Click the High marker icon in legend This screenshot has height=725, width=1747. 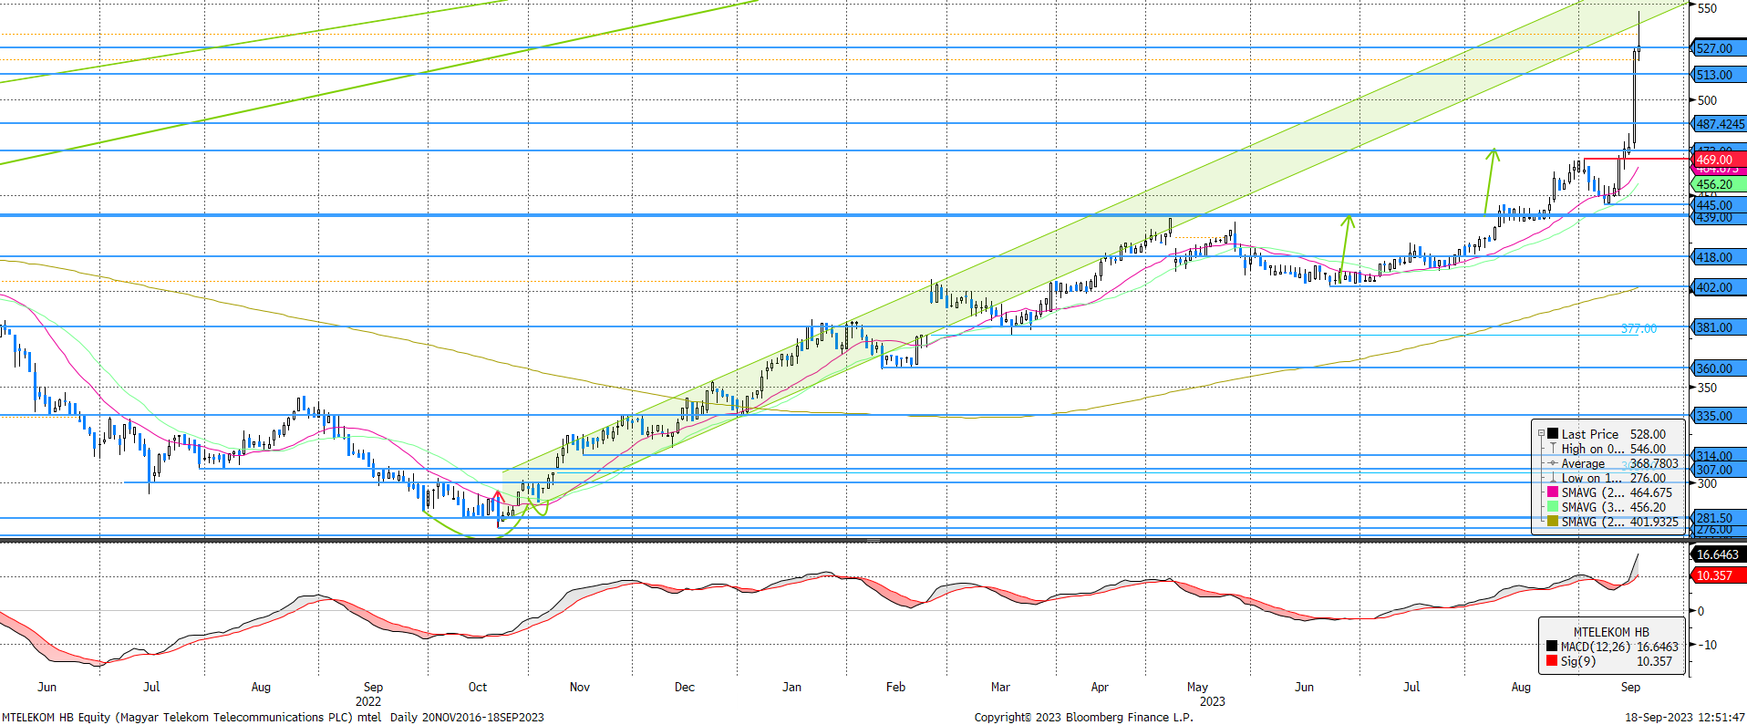(1553, 449)
